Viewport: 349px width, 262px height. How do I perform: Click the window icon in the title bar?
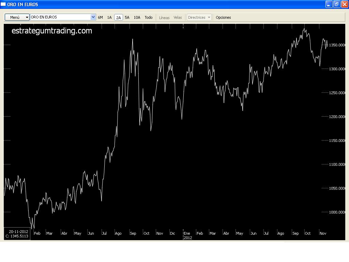pyautogui.click(x=3, y=4)
